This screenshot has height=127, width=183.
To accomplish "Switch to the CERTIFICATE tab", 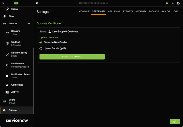I will pos(99,11).
